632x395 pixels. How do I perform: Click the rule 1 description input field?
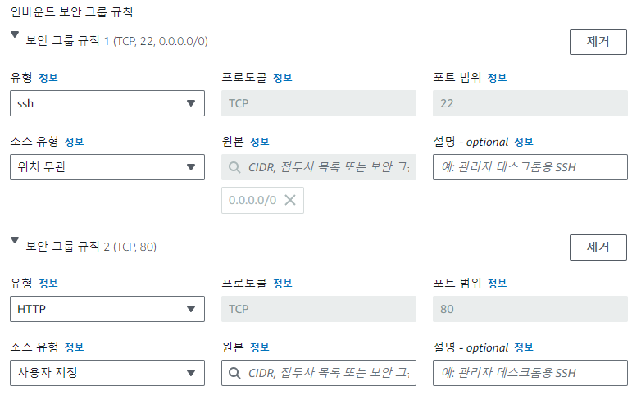(x=530, y=167)
